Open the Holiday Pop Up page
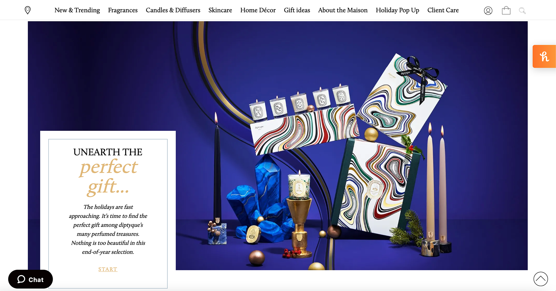Viewport: 556px width, 291px height. 397,10
